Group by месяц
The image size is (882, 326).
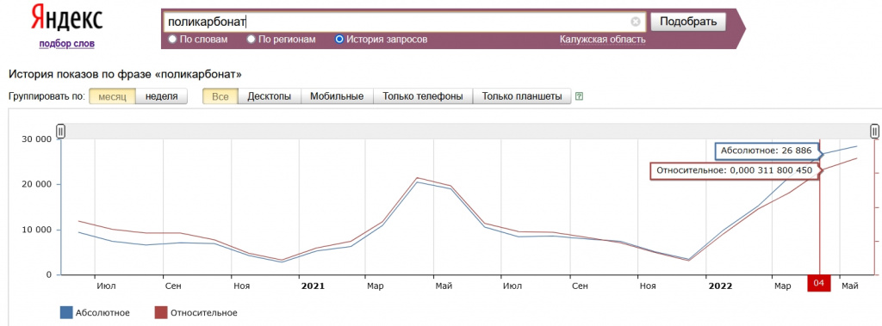point(113,96)
